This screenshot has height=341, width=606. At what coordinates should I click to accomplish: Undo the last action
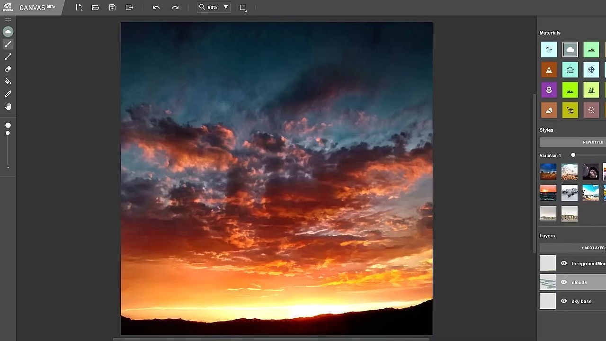coord(156,8)
